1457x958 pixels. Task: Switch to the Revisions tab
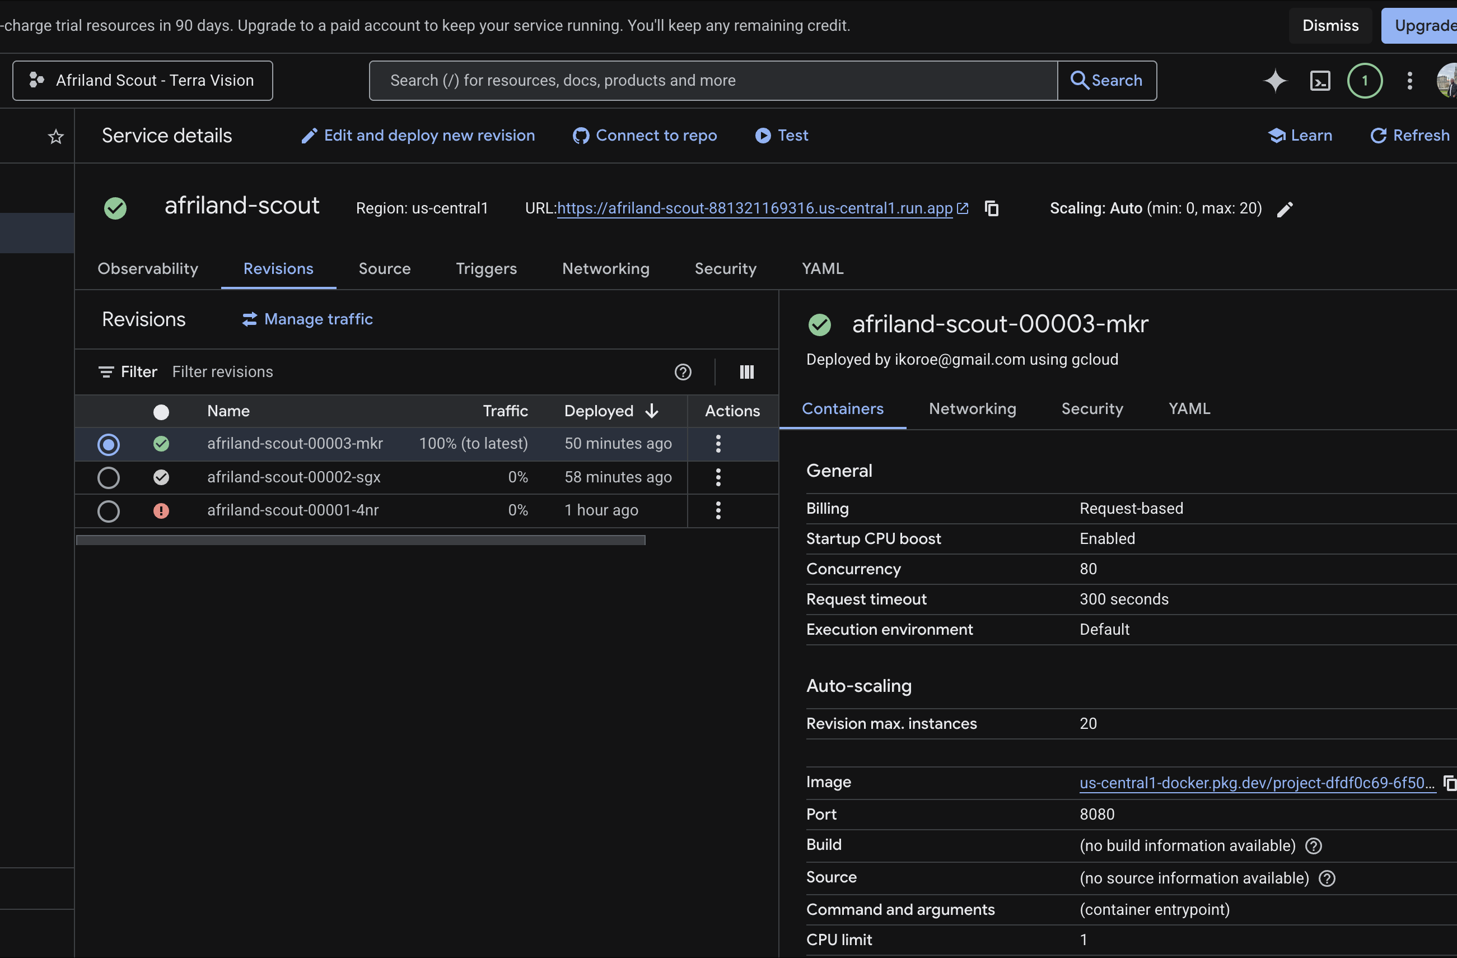point(278,268)
